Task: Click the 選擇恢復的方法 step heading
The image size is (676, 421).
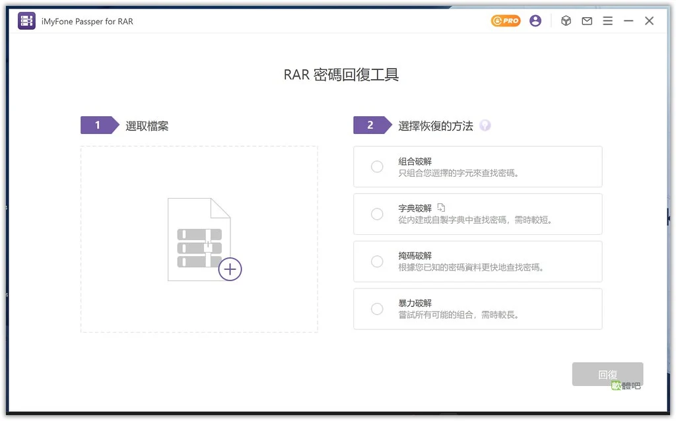Action: [436, 126]
